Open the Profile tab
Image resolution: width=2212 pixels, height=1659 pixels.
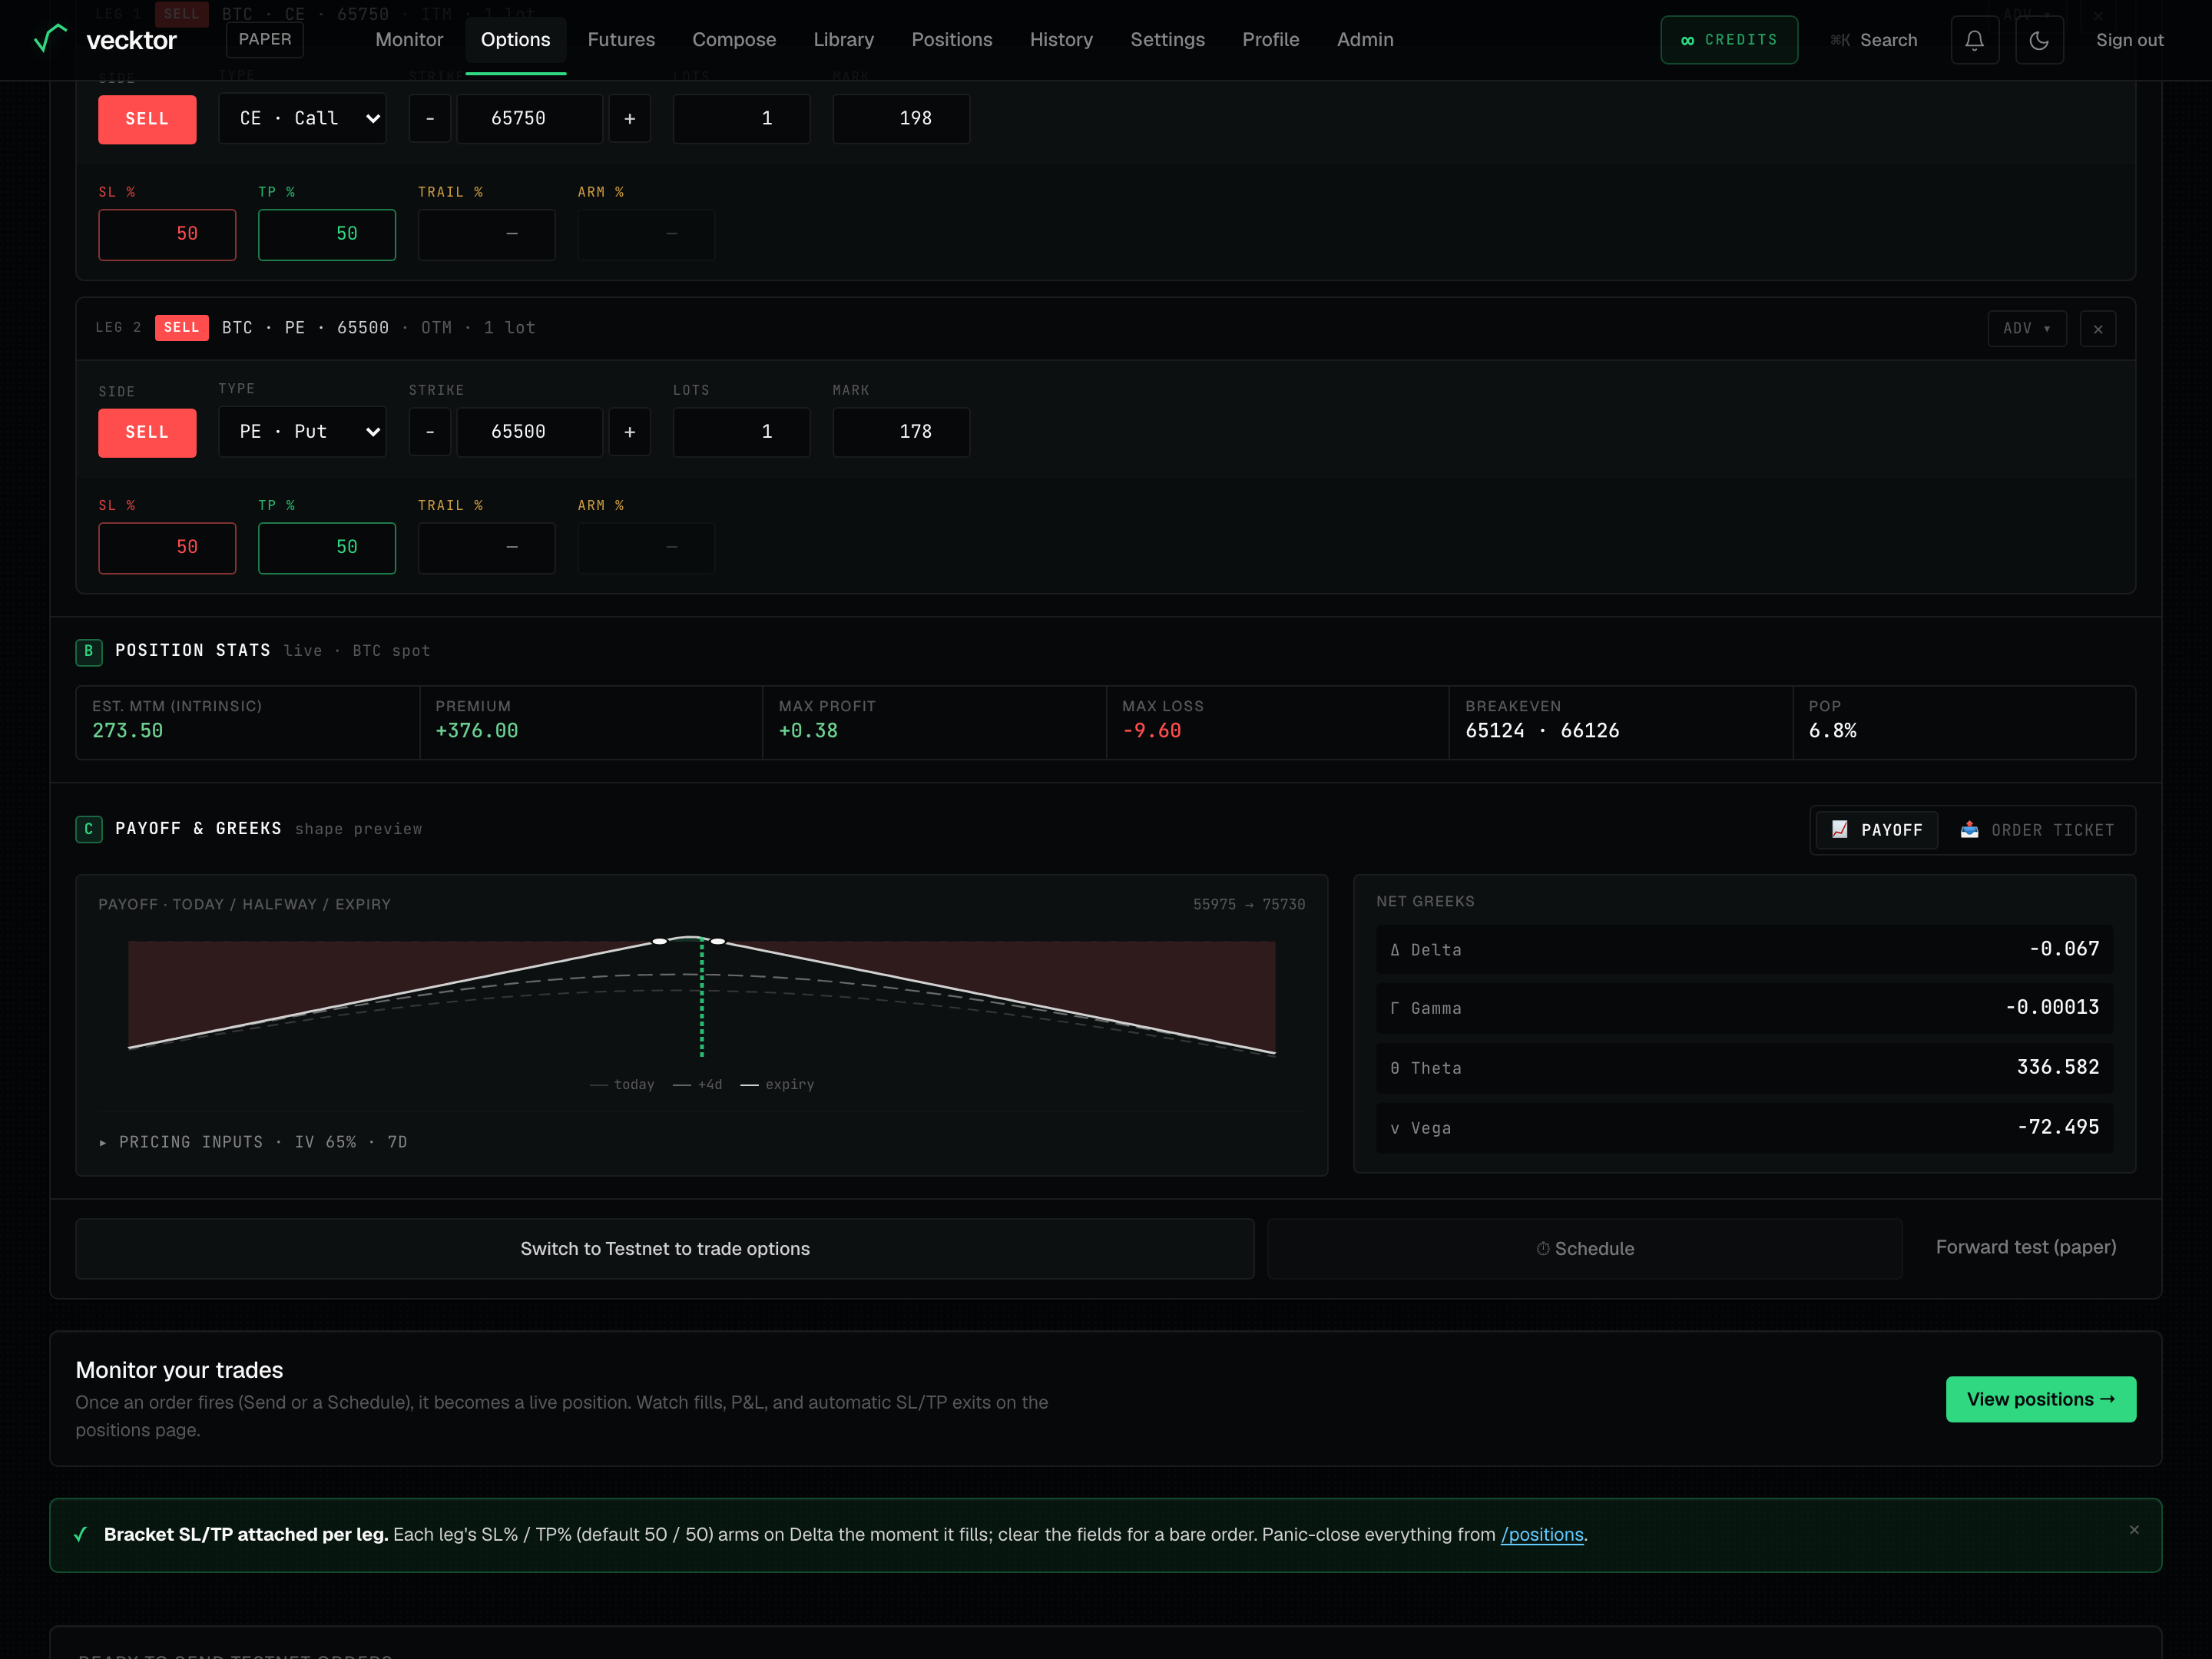[x=1270, y=40]
